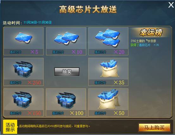The width and height of the screenshot is (175, 135).
Task: Select the chip crate ×150 reward icon
Action: [22, 100]
